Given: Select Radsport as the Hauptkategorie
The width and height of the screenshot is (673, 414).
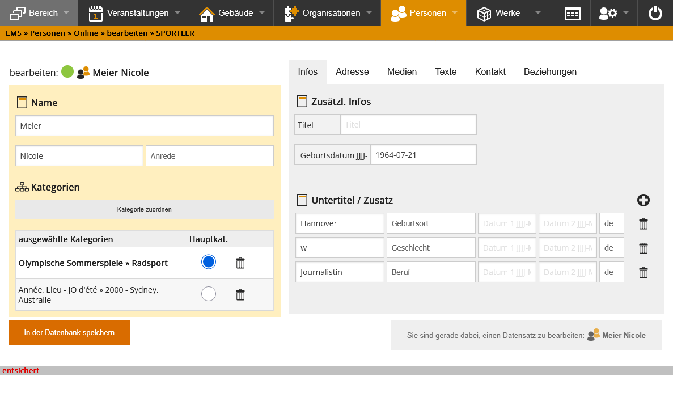Looking at the screenshot, I should coord(209,262).
